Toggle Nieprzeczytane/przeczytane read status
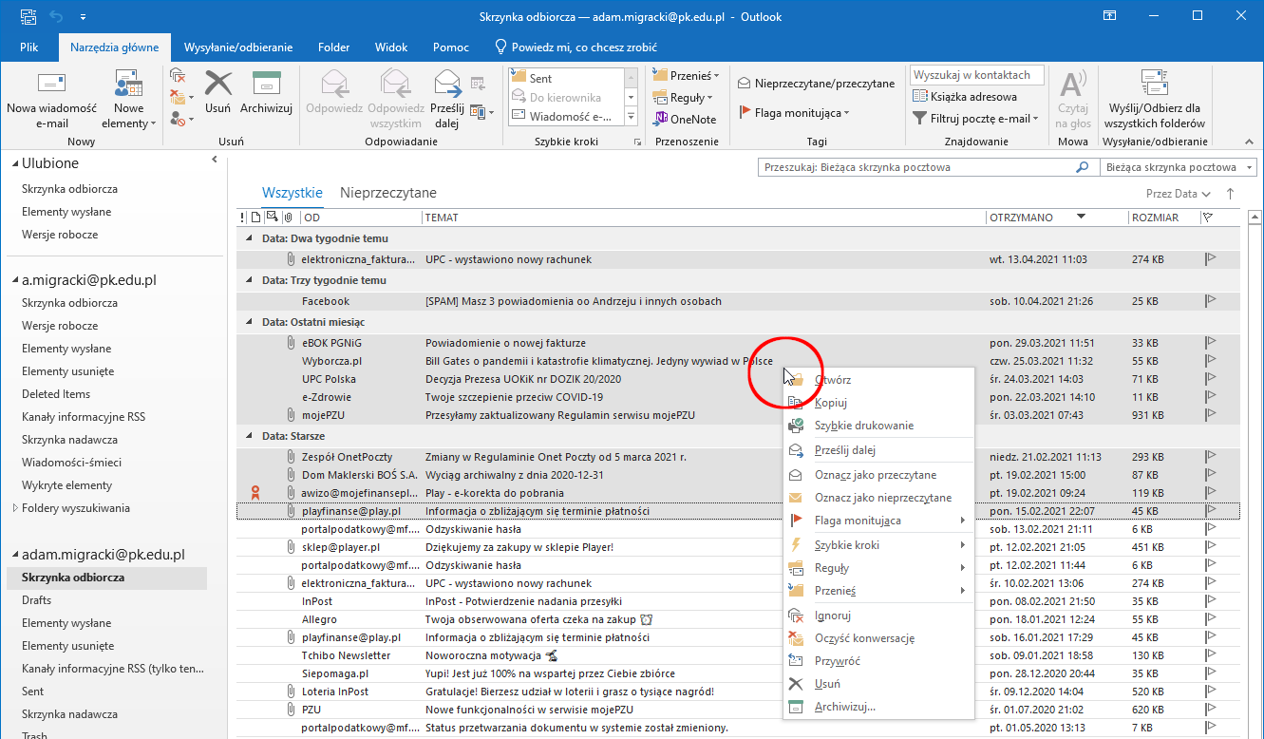 coord(816,84)
